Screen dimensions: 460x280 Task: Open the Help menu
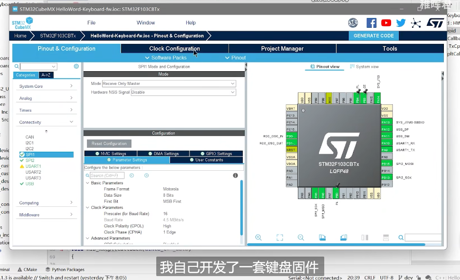pyautogui.click(x=190, y=22)
